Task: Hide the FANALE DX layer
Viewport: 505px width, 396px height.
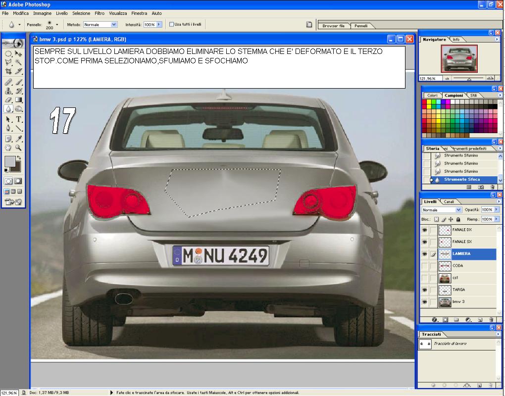Action: coord(424,230)
